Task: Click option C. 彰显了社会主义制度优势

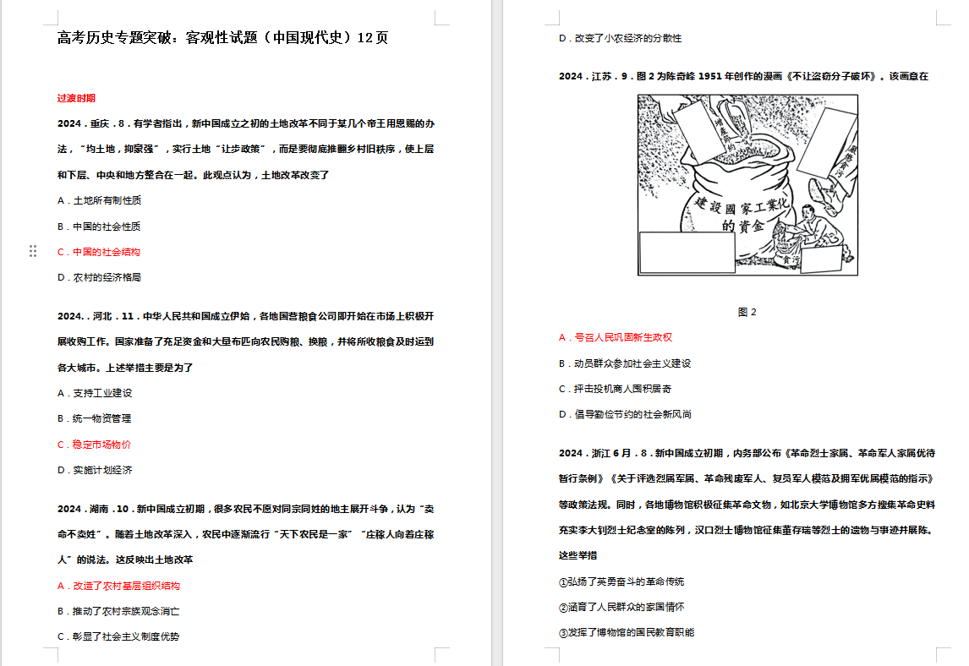Action: [x=118, y=636]
